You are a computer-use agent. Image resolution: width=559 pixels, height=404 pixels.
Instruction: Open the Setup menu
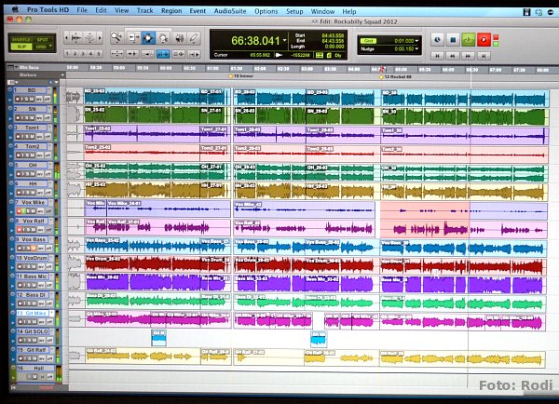coord(294,11)
